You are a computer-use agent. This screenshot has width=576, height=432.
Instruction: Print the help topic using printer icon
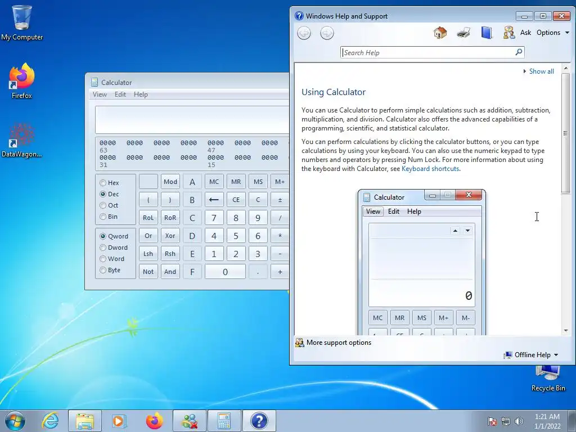click(463, 33)
